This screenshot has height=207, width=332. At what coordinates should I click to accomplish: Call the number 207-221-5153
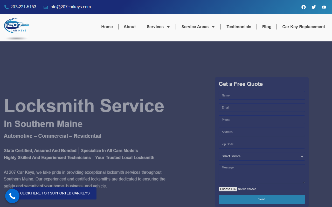click(23, 7)
